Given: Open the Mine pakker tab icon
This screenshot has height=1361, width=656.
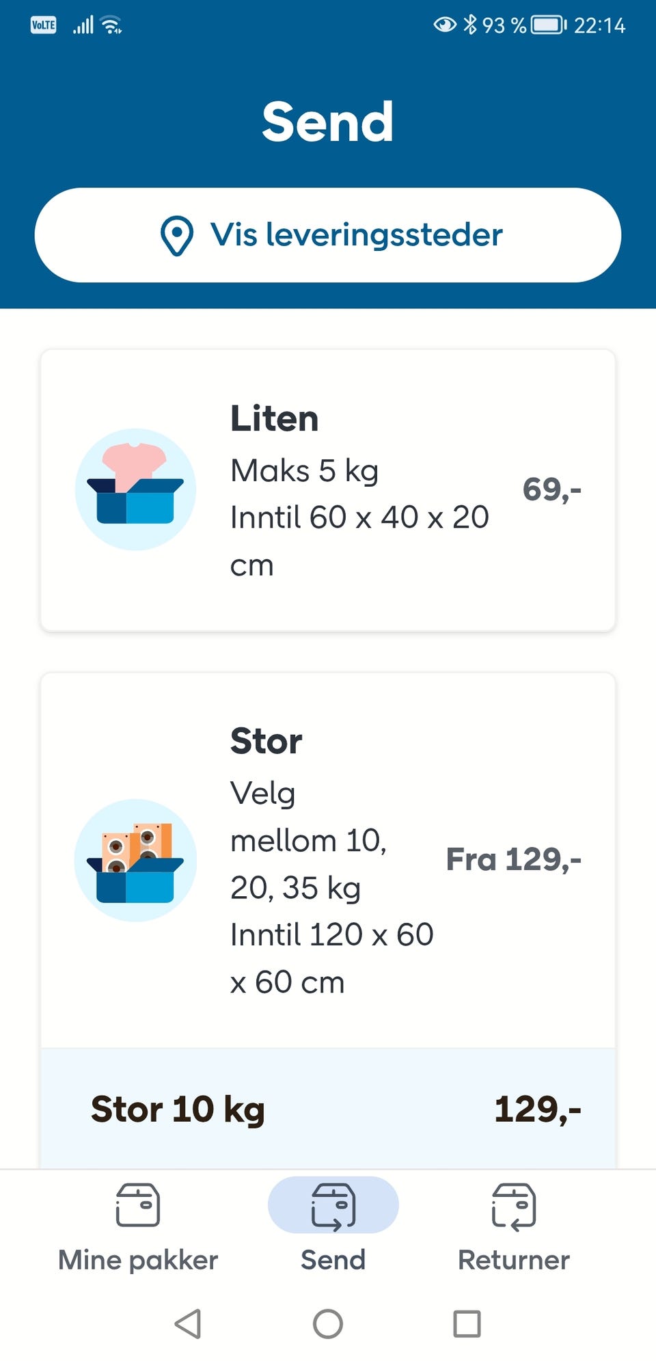Looking at the screenshot, I should tap(138, 1205).
